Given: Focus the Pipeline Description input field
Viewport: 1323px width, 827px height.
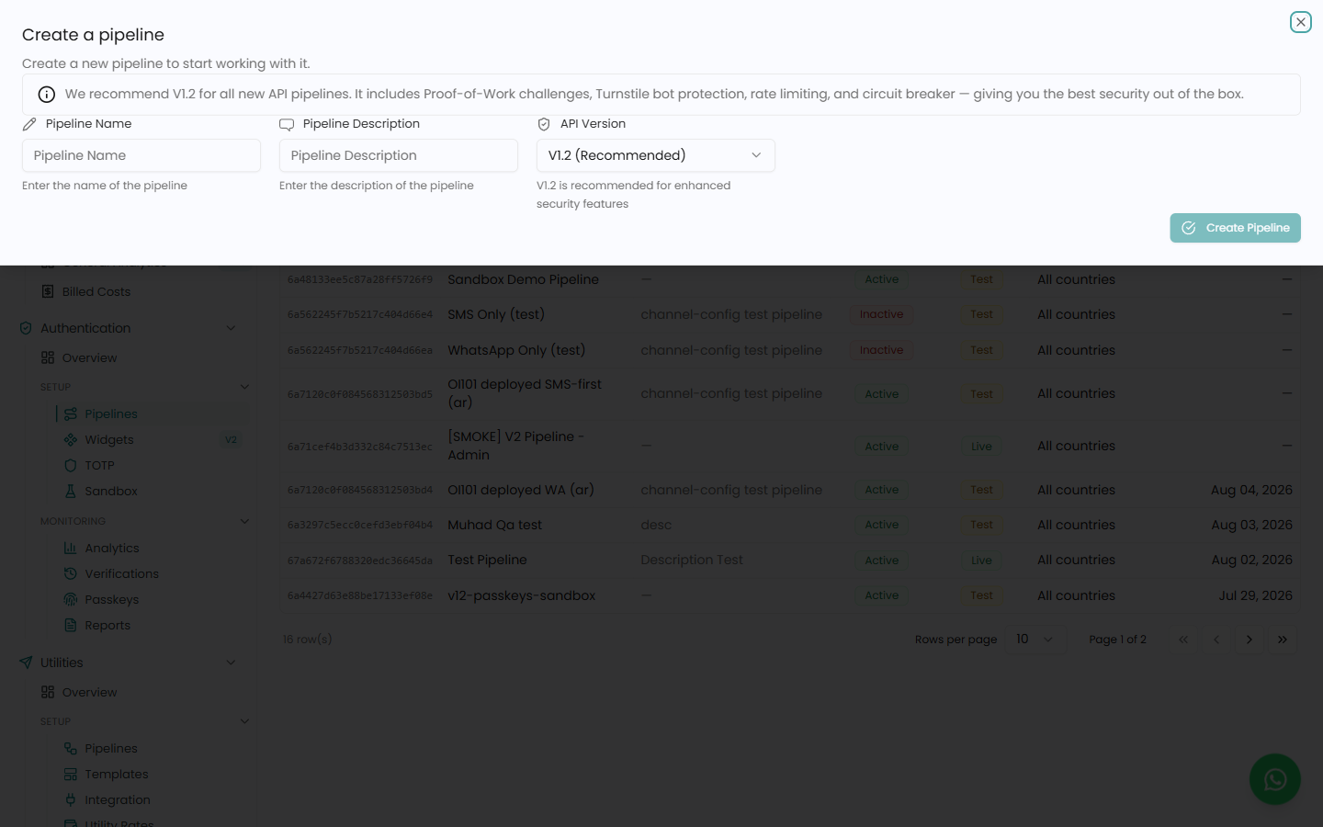Looking at the screenshot, I should click(399, 155).
